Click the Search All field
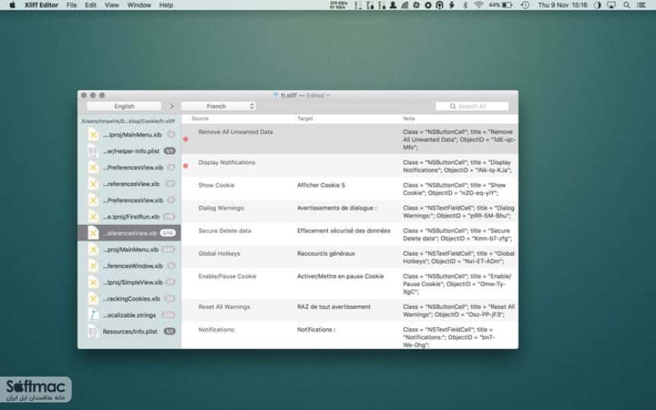 (472, 106)
